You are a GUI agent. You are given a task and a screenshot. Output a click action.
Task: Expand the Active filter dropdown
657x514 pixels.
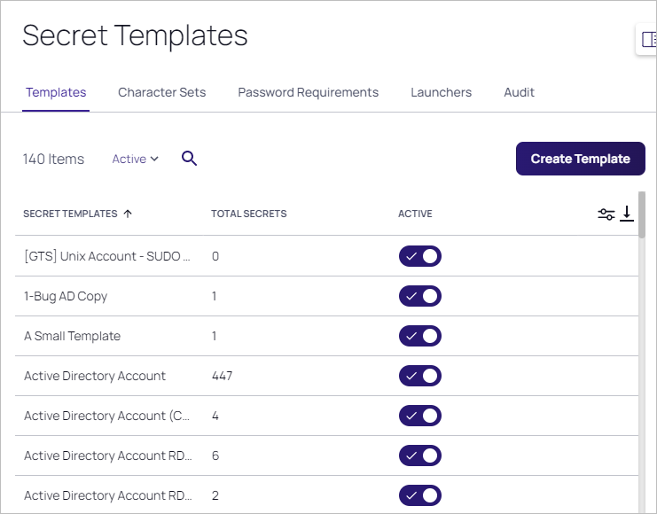coord(135,159)
